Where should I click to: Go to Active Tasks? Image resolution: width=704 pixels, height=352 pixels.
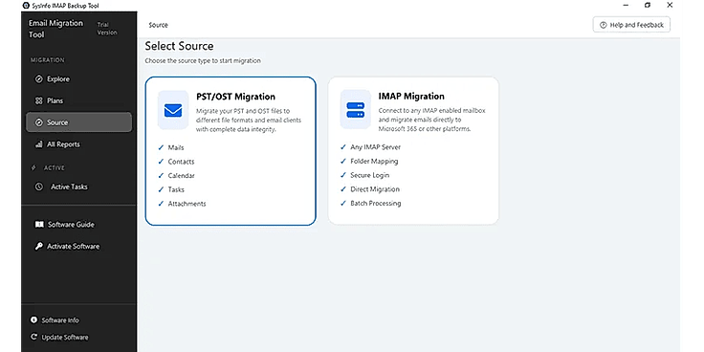click(x=78, y=187)
